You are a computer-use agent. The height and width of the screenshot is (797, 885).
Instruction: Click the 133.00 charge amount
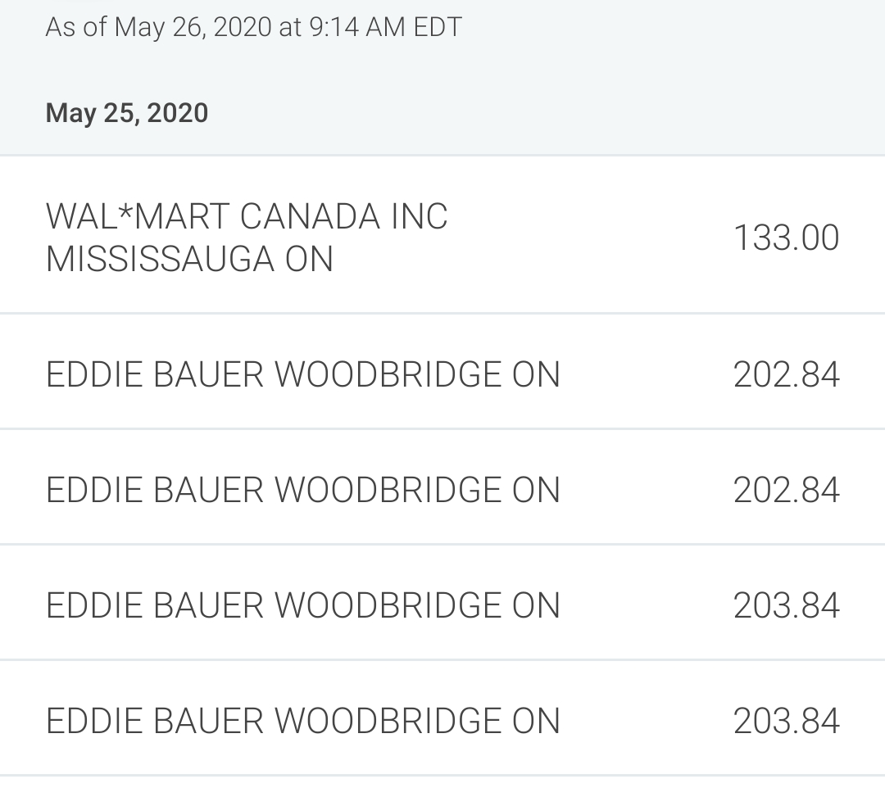pyautogui.click(x=786, y=238)
